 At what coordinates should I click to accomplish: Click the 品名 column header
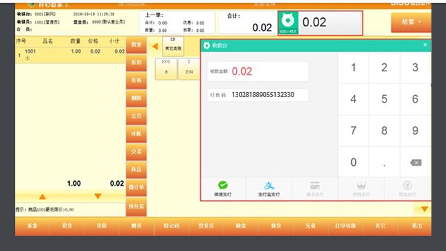[48, 41]
